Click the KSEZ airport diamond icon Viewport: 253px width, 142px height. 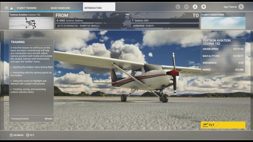(58, 20)
